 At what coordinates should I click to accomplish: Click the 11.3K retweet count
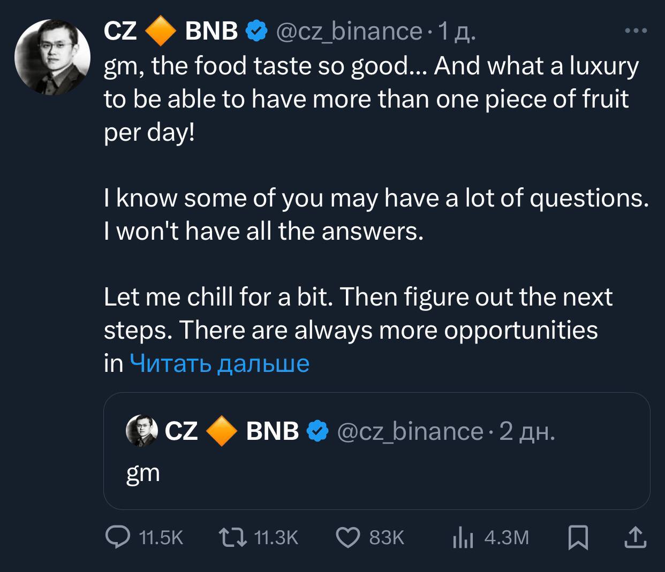[x=275, y=538]
